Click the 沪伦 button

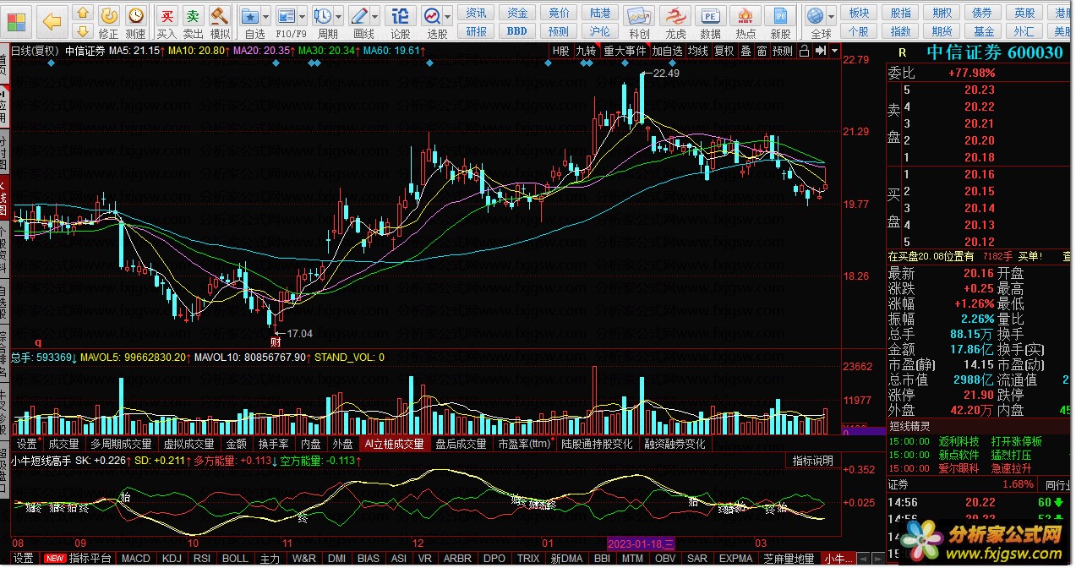click(600, 31)
